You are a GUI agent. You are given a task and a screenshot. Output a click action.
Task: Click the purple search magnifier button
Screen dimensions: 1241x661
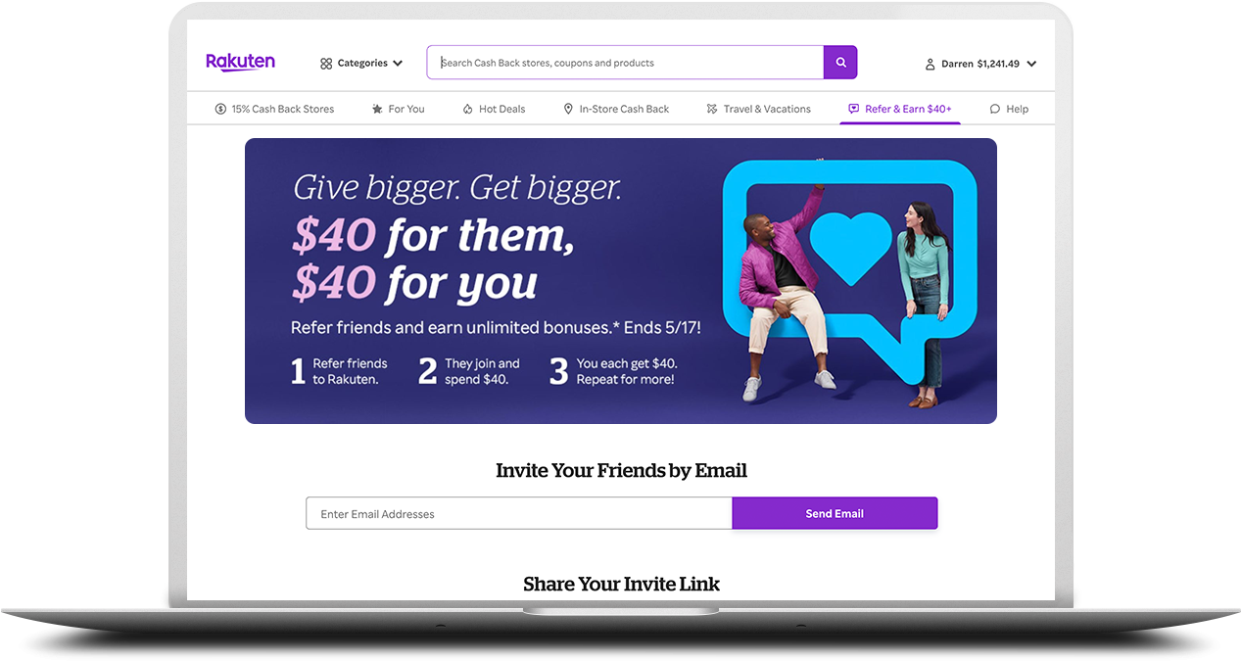840,63
